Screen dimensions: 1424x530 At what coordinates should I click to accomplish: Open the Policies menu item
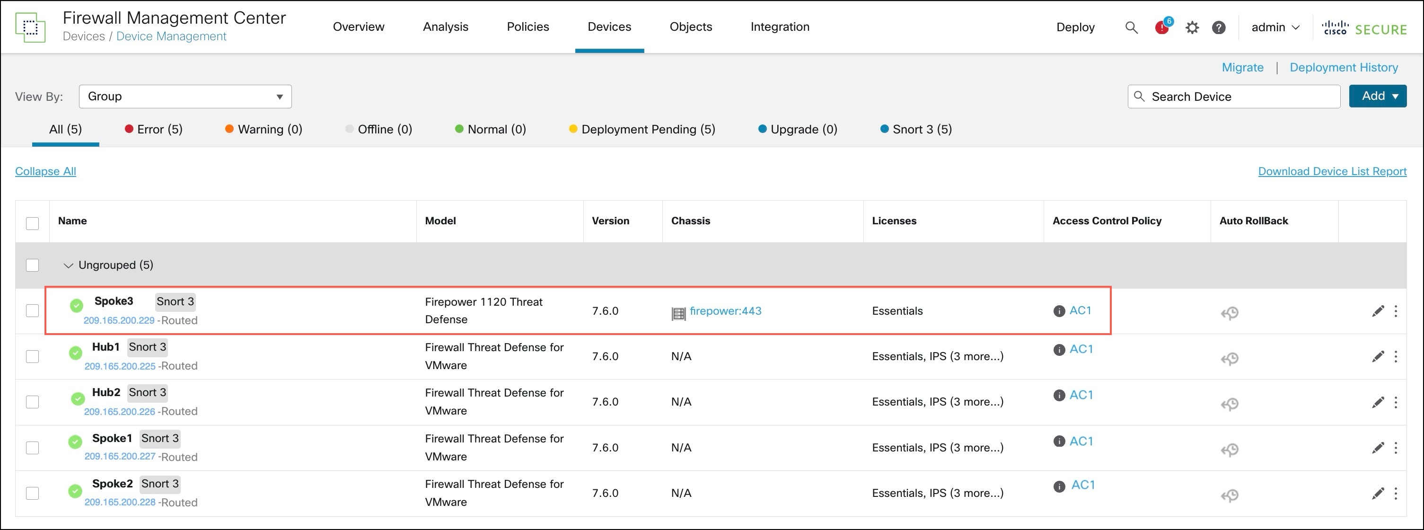tap(527, 26)
